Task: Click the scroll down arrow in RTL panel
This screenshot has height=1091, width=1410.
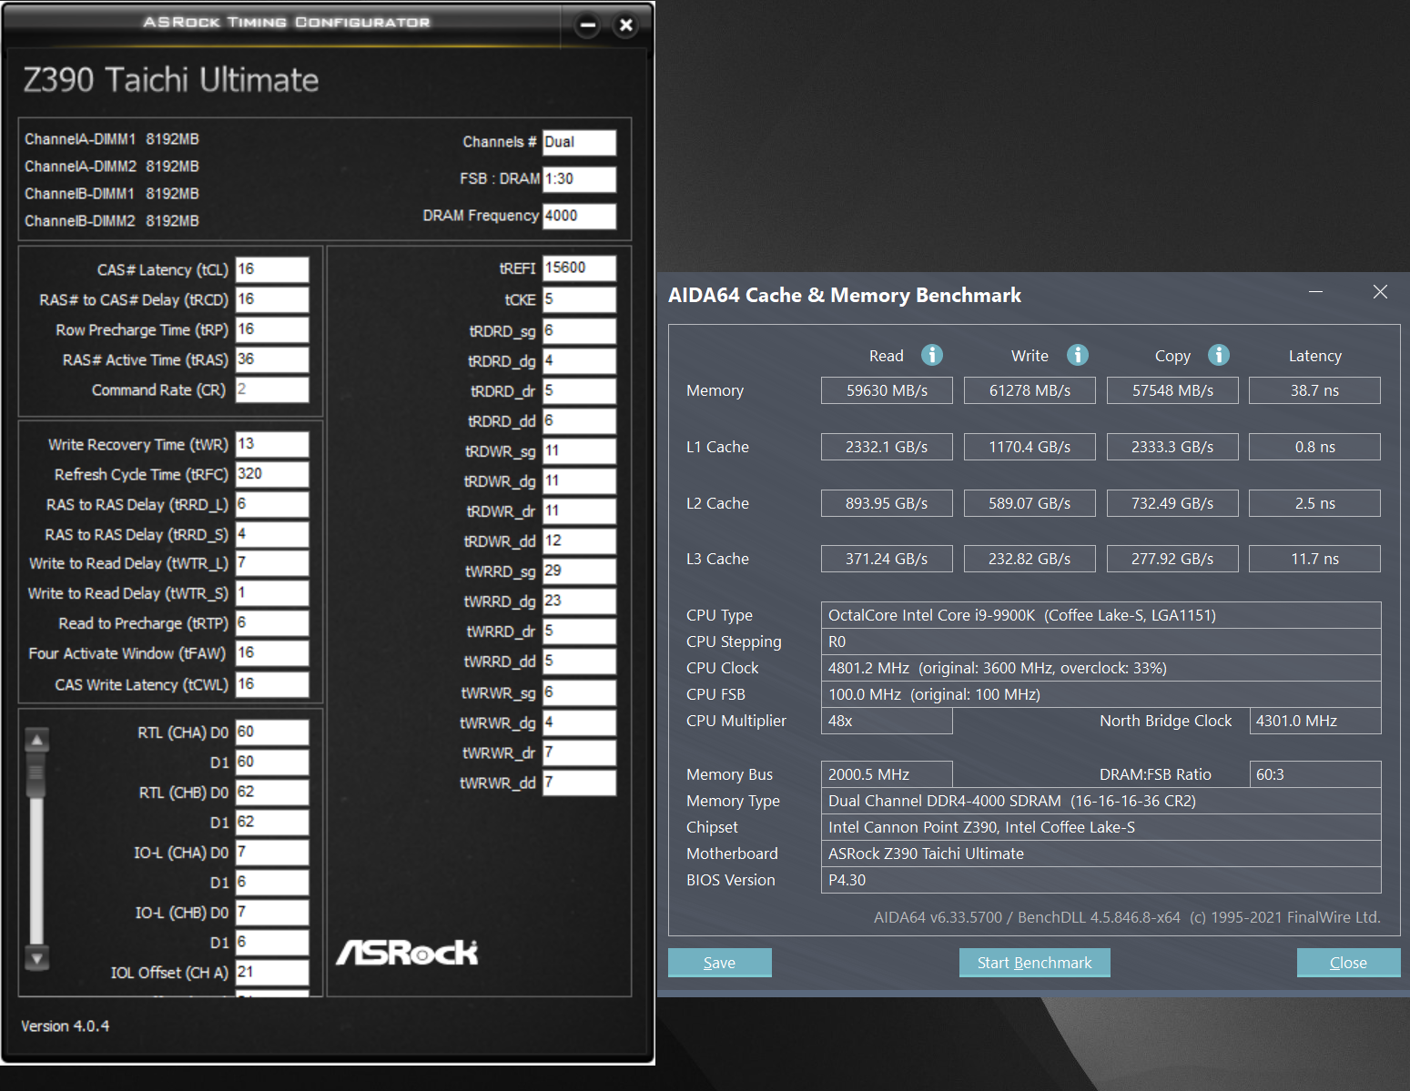Action: tap(36, 958)
